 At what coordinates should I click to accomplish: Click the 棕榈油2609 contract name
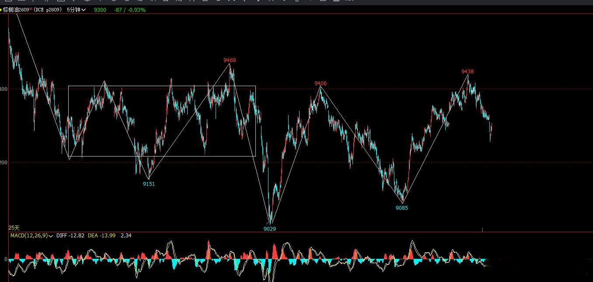coord(16,10)
